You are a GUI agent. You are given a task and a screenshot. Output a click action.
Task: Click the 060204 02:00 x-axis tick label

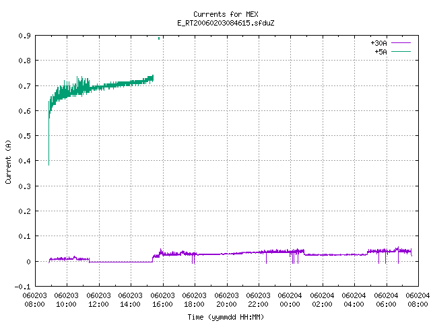point(322,300)
